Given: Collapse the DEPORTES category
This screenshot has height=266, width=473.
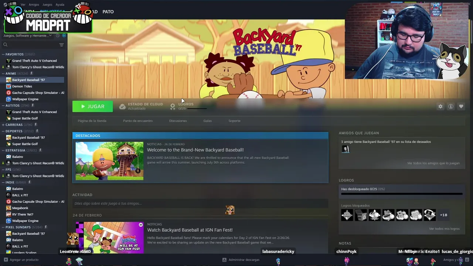Looking at the screenshot, I should pyautogui.click(x=3, y=131).
